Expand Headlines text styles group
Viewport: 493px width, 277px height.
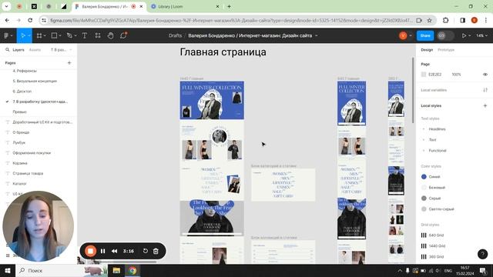[x=424, y=129]
